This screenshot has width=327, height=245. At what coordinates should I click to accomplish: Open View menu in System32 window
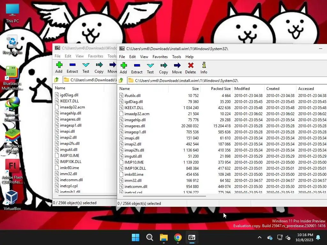144,57
